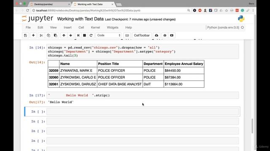Move selected cell down with the arrow icon
Viewport: 270px width, 151px height.
click(70, 35)
